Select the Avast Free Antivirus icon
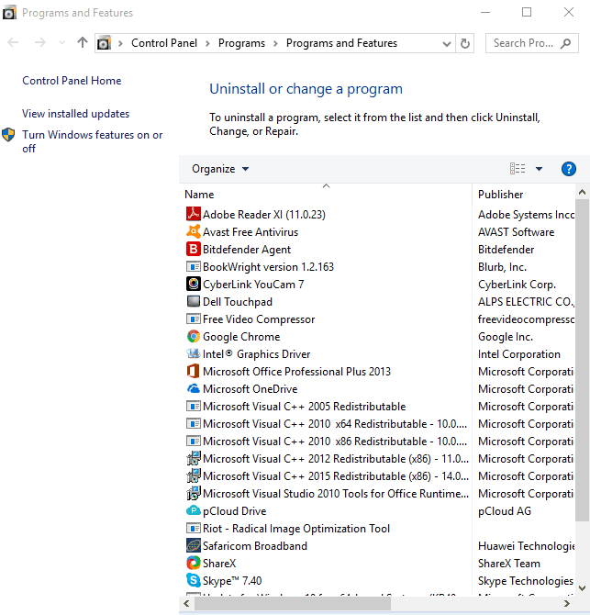Screen dimensions: 590x615 pyautogui.click(x=194, y=232)
